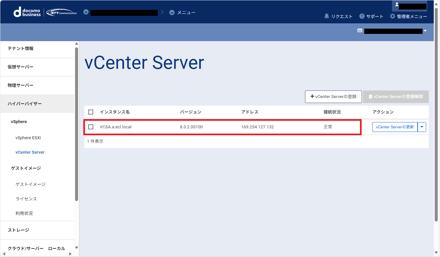Viewport: 440px width, 257px height.
Task: Open ゲストイメージ submenu item
Action: click(30, 184)
